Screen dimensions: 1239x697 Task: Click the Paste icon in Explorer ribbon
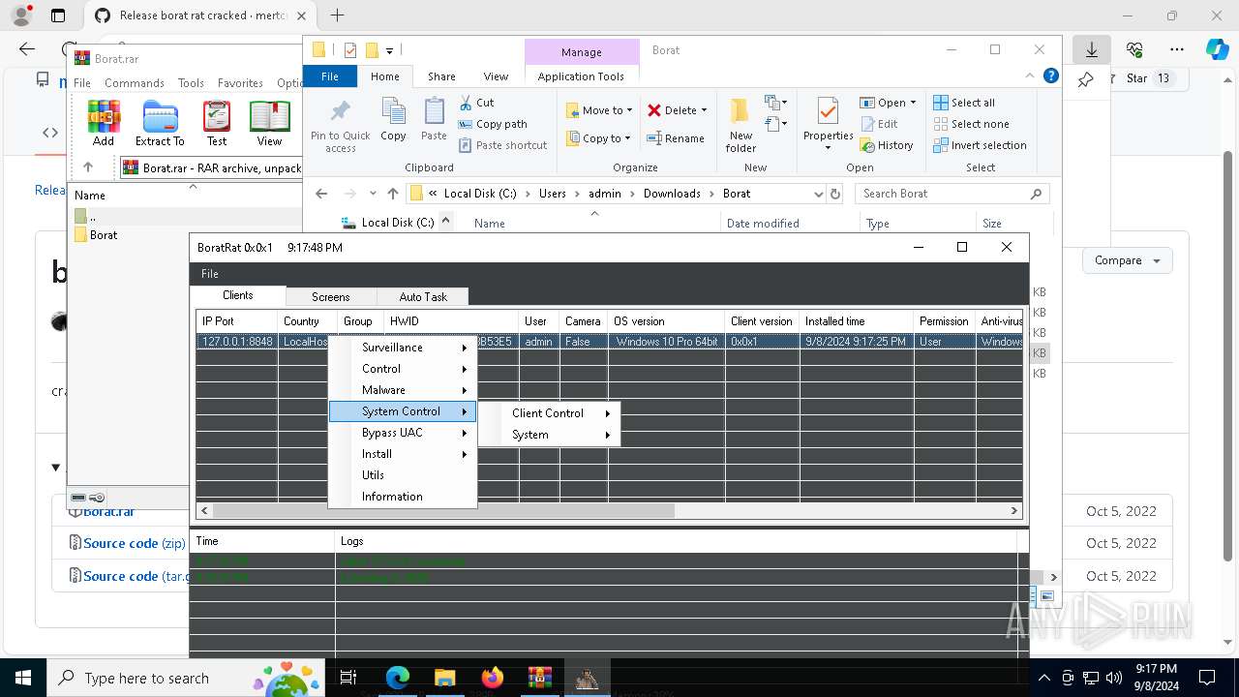click(434, 120)
